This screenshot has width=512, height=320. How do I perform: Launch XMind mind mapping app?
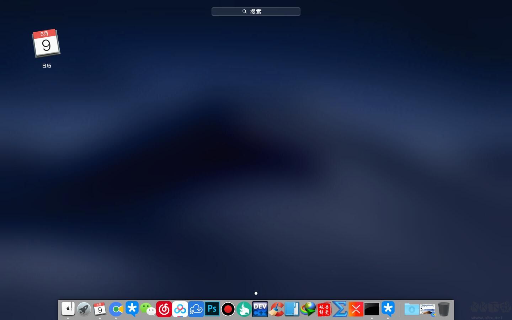pyautogui.click(x=356, y=309)
